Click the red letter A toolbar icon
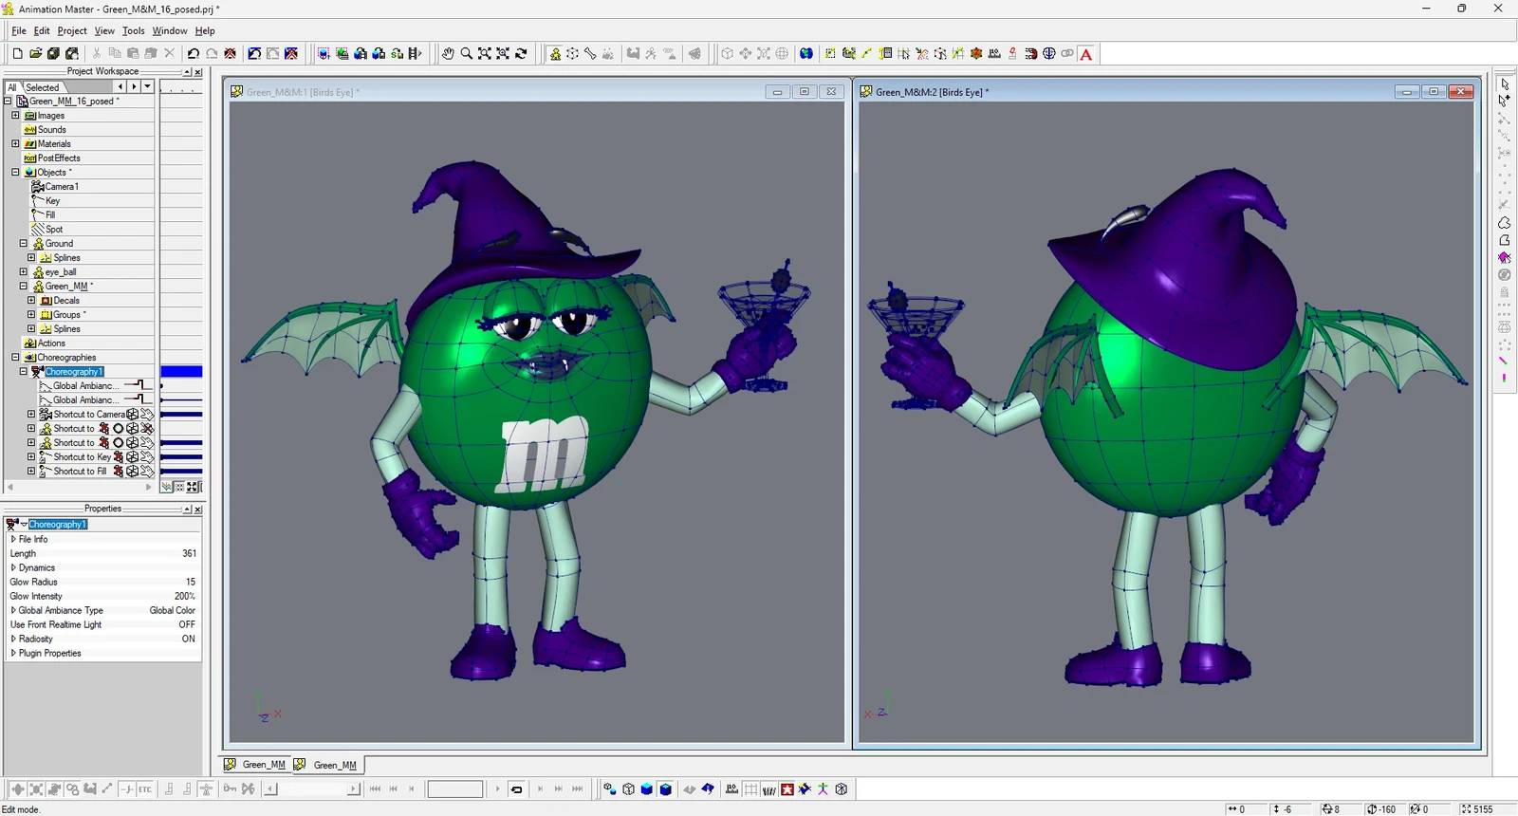The image size is (1518, 816). click(x=1086, y=54)
